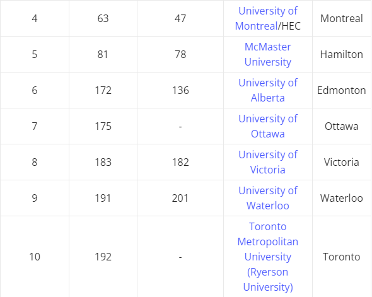Select rank cell showing 172
This screenshot has height=297, width=372.
point(103,90)
